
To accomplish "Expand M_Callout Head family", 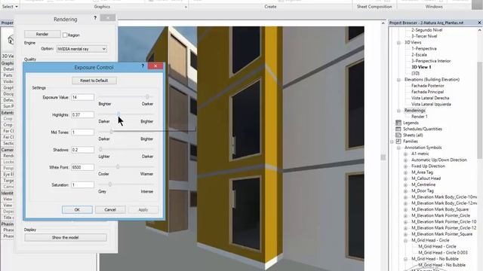I will tap(406, 178).
